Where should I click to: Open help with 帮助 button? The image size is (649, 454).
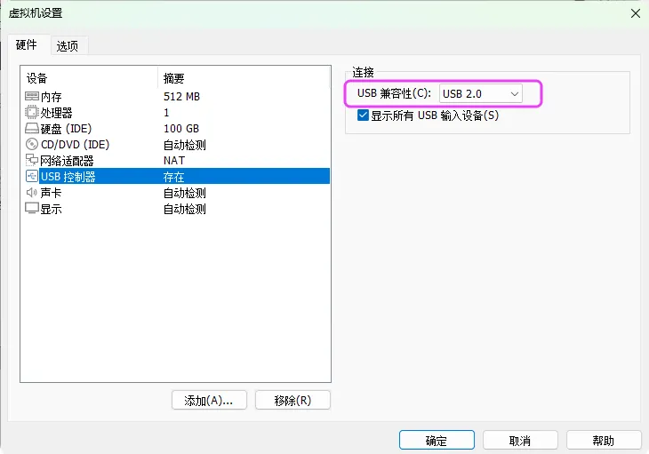coord(604,441)
